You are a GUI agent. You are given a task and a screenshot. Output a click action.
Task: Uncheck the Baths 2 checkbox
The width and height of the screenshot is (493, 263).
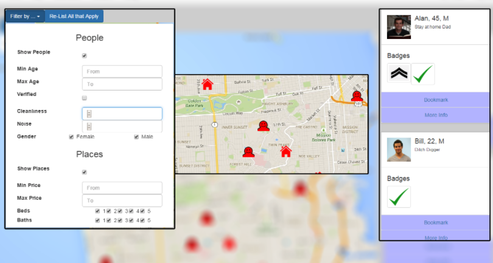pos(109,220)
